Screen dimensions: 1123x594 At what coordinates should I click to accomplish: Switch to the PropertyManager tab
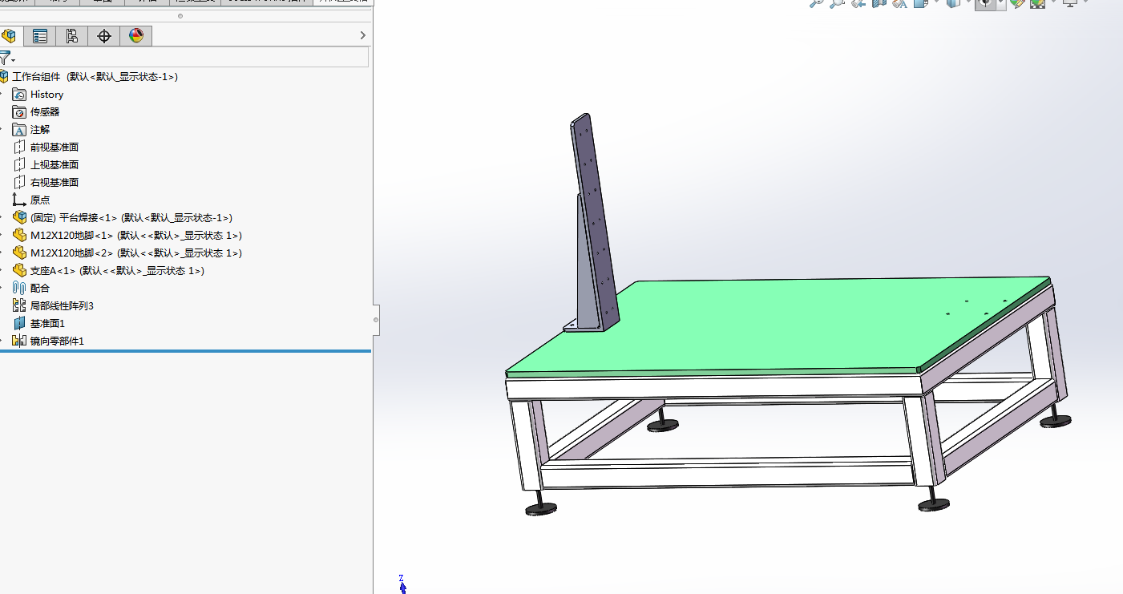pos(39,36)
